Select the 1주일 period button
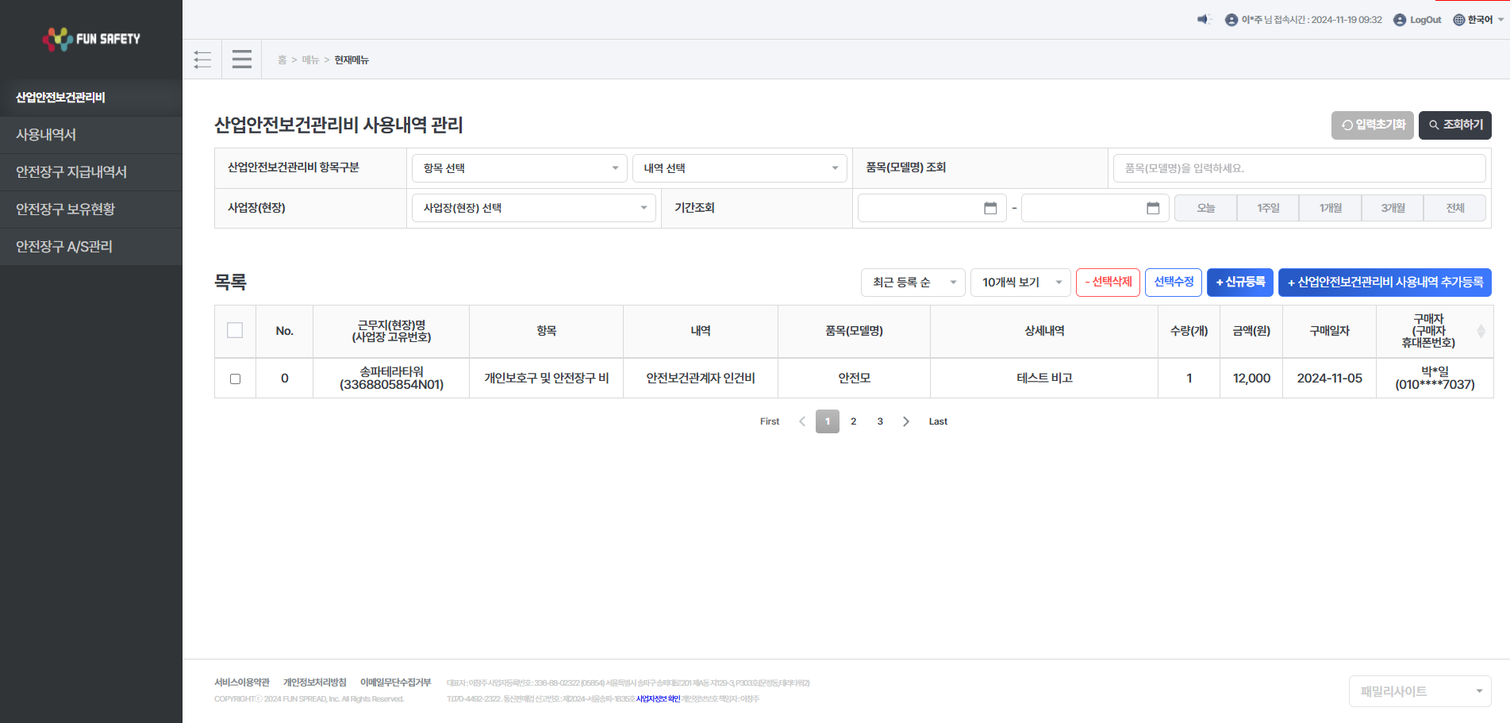The width and height of the screenshot is (1510, 723). tap(1268, 208)
